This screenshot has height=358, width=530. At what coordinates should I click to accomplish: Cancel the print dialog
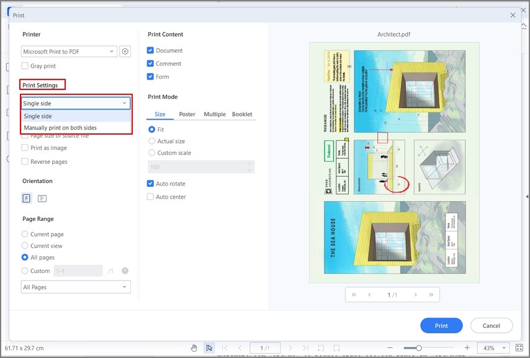[492, 325]
